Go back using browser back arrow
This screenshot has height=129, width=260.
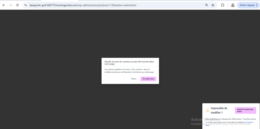point(4,5)
